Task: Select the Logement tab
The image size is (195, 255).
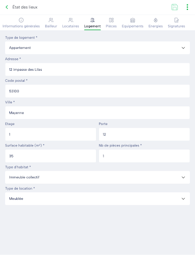Action: click(93, 23)
